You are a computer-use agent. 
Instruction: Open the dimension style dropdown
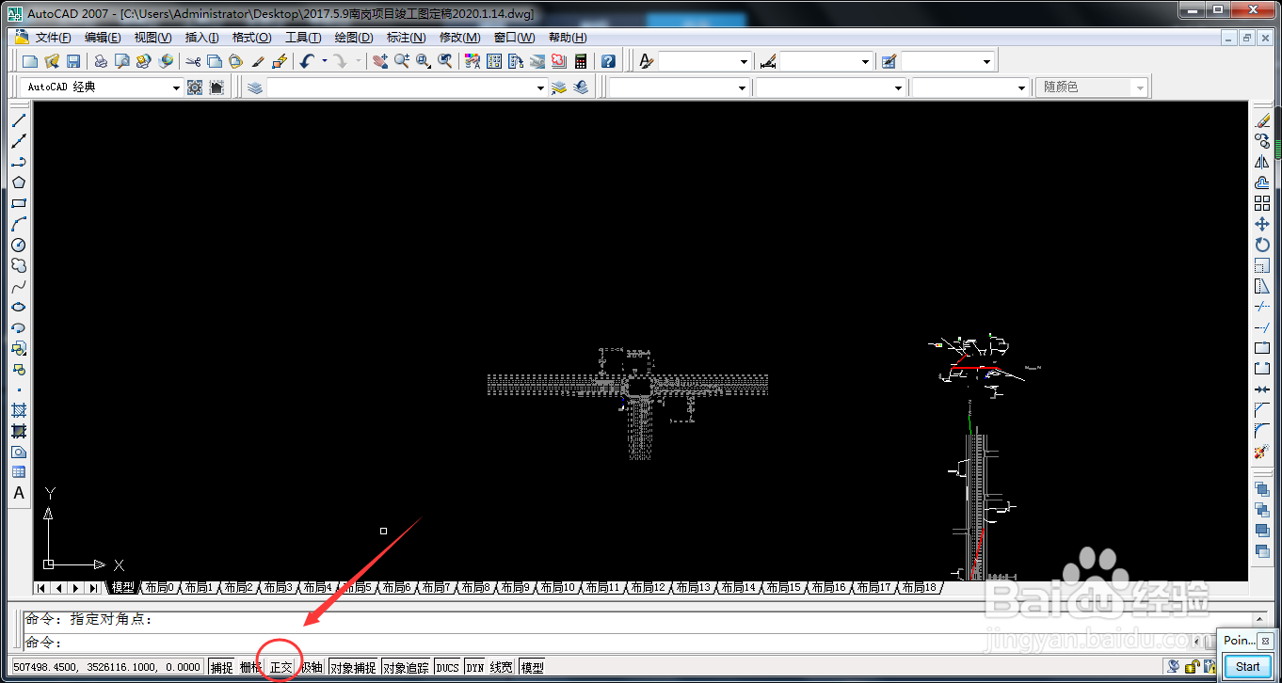click(866, 61)
